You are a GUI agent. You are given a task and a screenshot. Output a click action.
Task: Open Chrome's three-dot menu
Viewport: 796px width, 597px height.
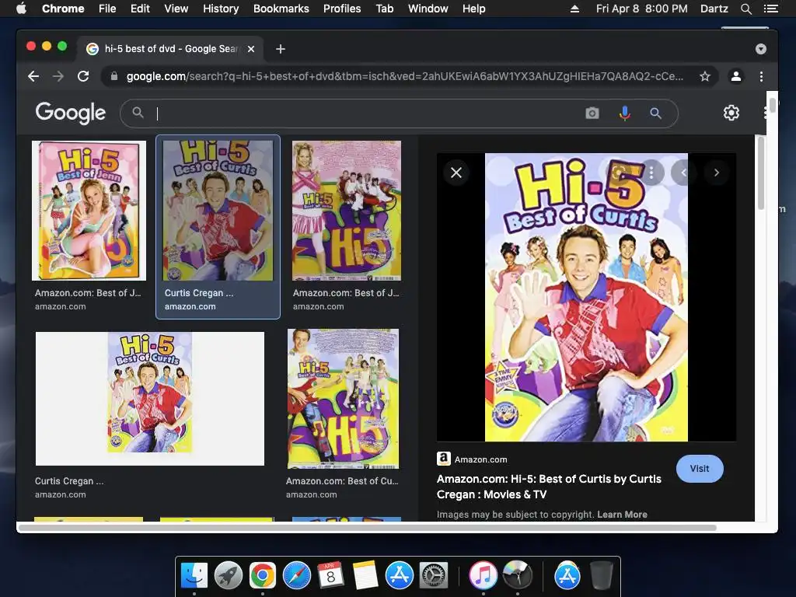pyautogui.click(x=761, y=76)
